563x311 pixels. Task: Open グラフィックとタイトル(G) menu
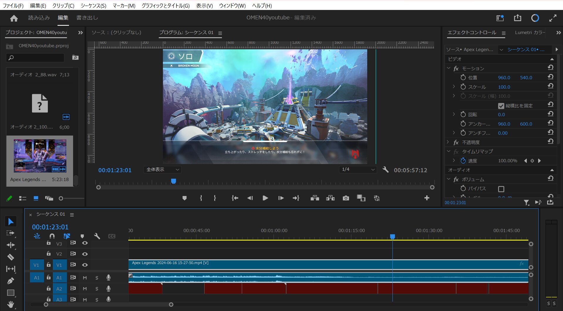point(166,6)
